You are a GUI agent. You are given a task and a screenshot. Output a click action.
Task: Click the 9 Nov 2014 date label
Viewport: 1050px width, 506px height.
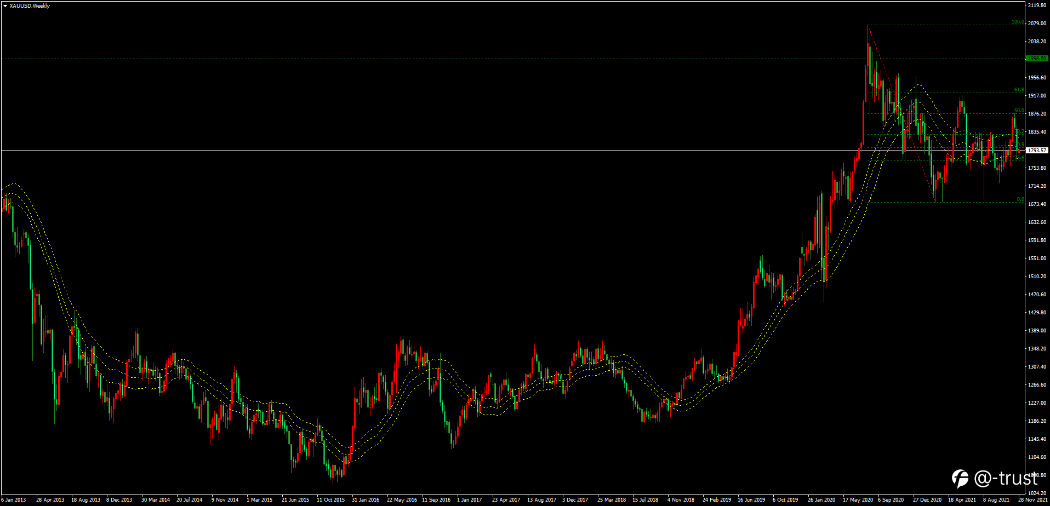pos(225,500)
